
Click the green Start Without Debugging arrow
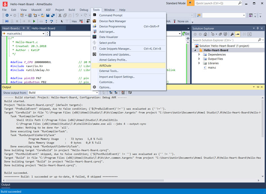coord(34,21)
